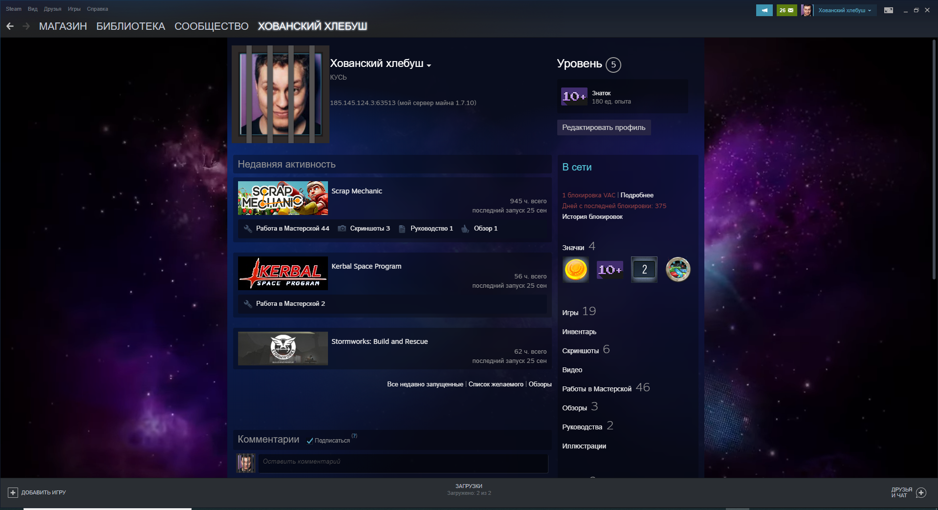Click the badge showing number 2
The height and width of the screenshot is (510, 938).
pos(644,270)
